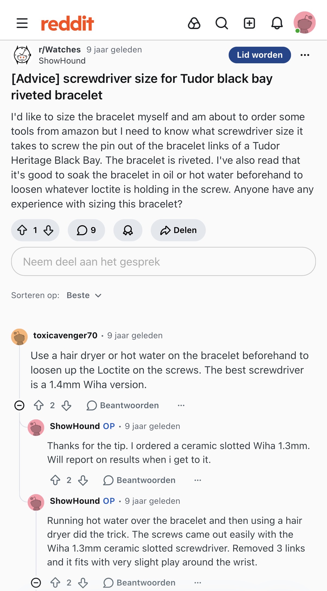Open the Reddit Answers icon in header
This screenshot has height=591, width=327.
pyautogui.click(x=194, y=23)
